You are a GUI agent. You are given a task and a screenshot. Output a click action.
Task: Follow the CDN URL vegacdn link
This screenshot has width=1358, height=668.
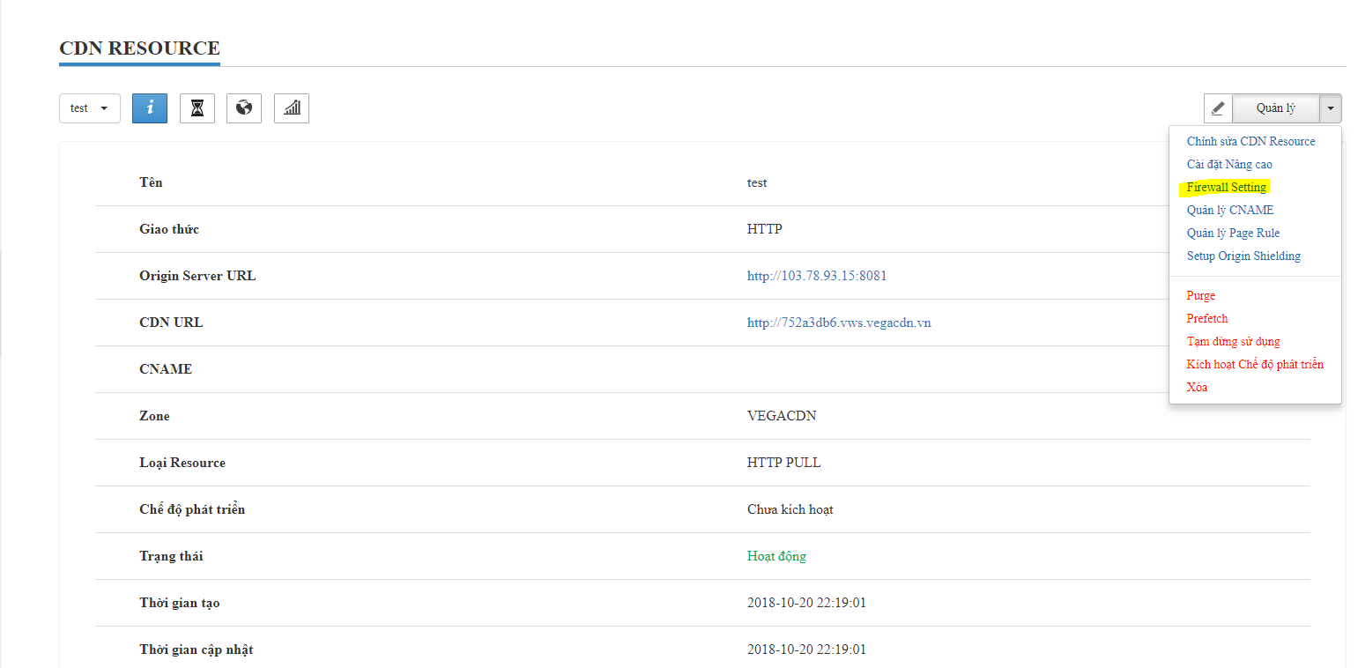click(839, 323)
